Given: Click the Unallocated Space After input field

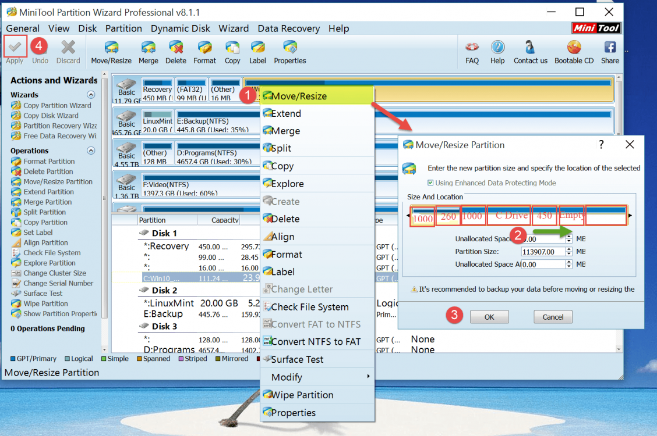Looking at the screenshot, I should coord(543,264).
